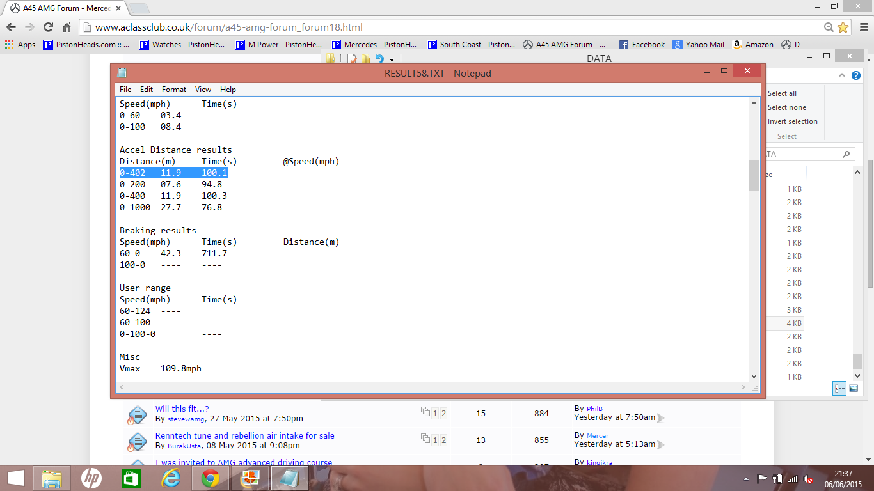Click the File Explorer help icon
This screenshot has width=874, height=491.
pyautogui.click(x=856, y=75)
